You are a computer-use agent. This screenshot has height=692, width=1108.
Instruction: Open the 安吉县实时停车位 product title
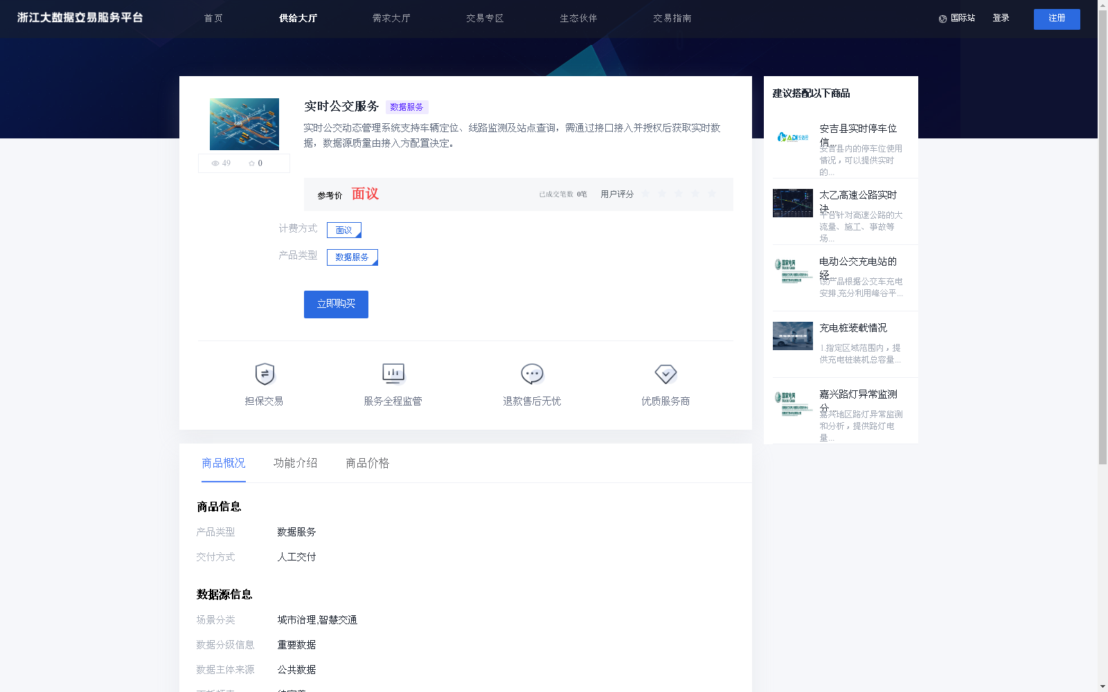point(858,135)
